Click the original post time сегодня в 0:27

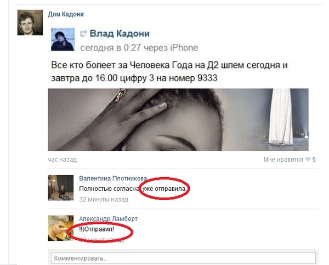pyautogui.click(x=110, y=48)
